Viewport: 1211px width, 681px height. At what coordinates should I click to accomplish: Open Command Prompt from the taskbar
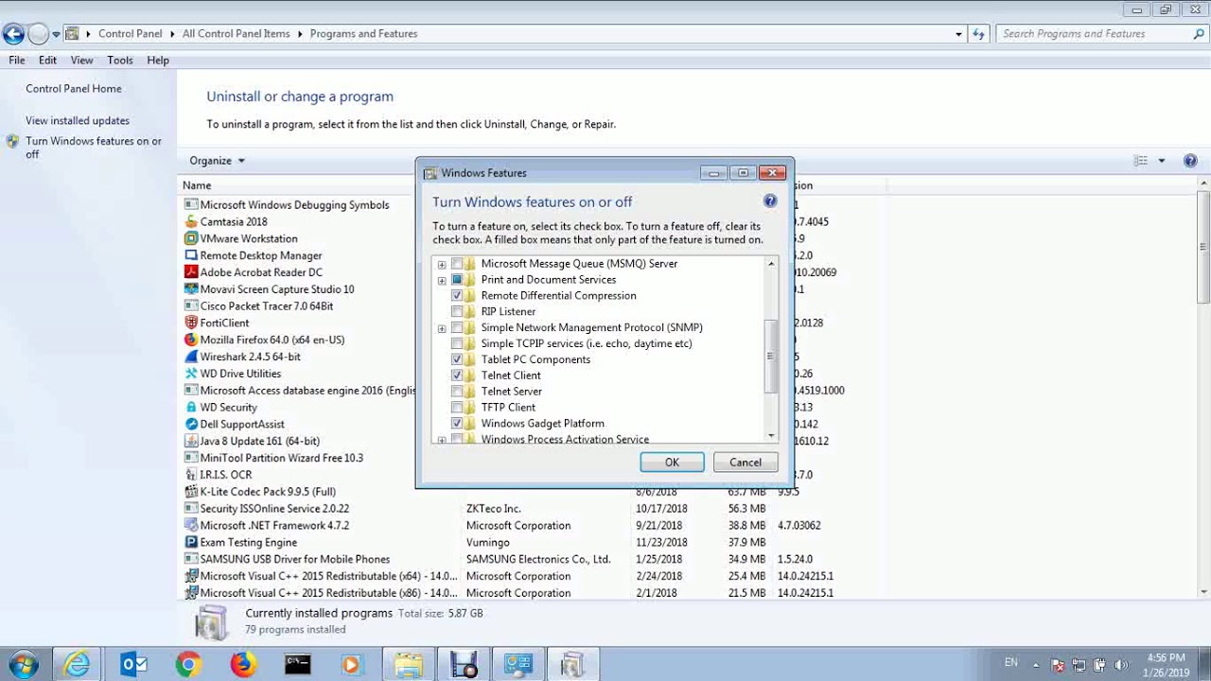(298, 664)
